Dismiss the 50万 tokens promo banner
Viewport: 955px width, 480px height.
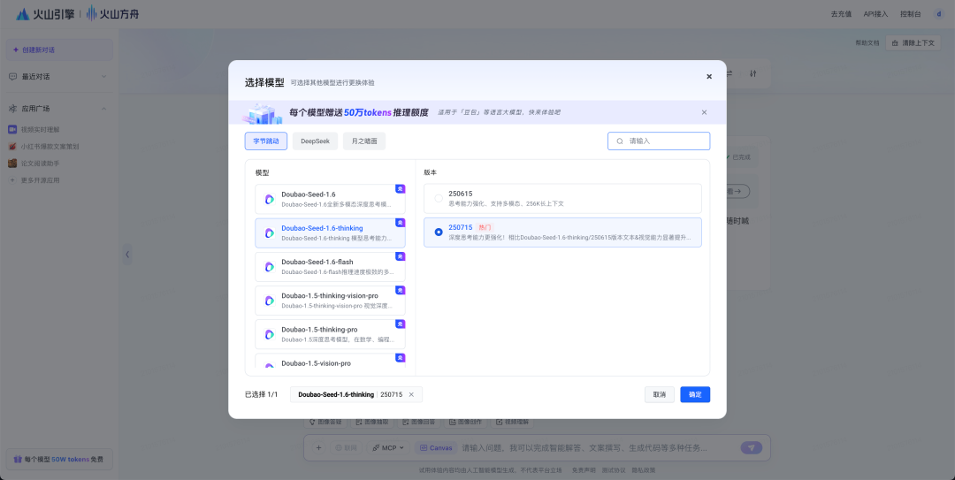[704, 112]
